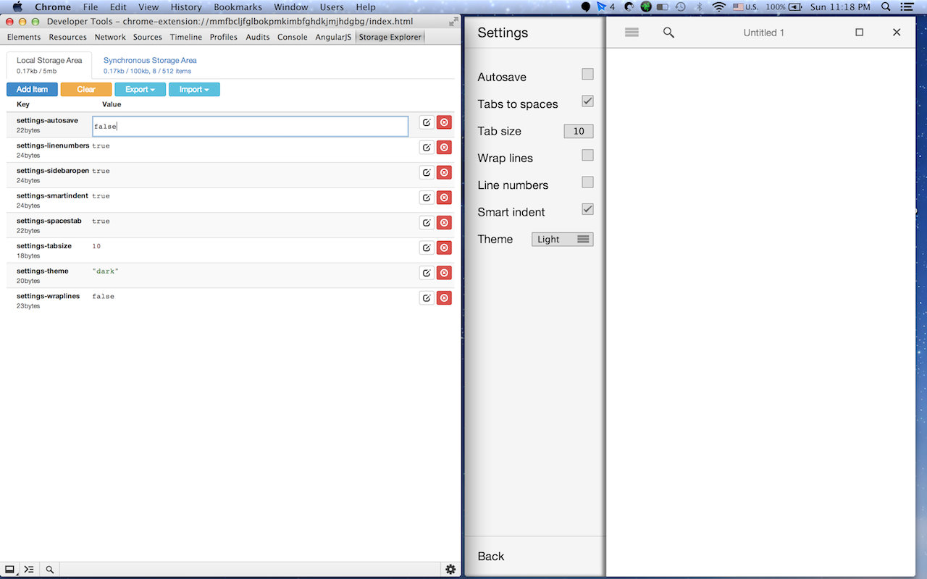Enable the Autosave checkbox
This screenshot has height=579, width=927.
(587, 74)
